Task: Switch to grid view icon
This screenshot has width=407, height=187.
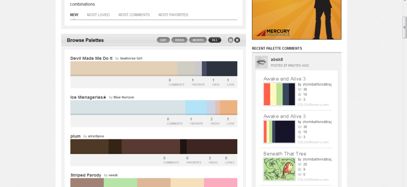Action: click(231, 40)
